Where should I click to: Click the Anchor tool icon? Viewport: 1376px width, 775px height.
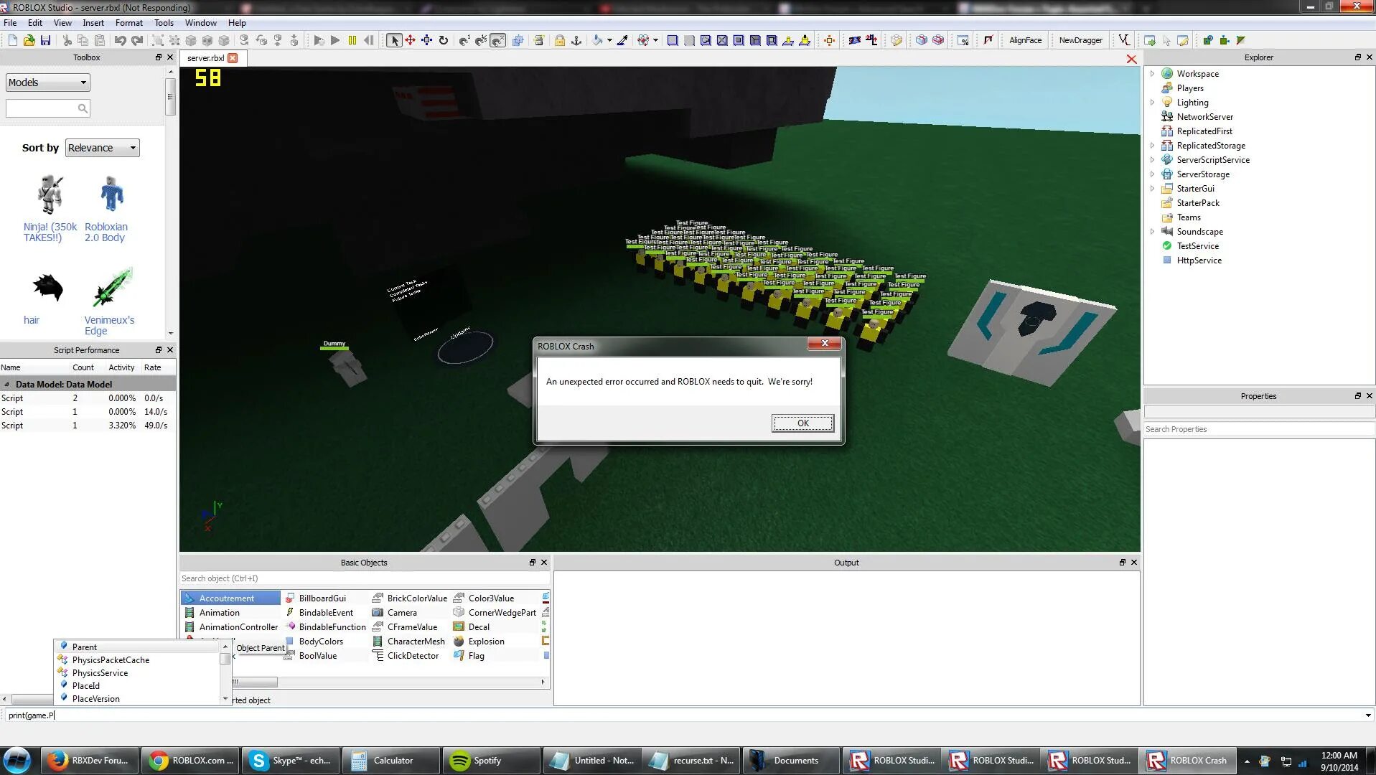tap(576, 40)
